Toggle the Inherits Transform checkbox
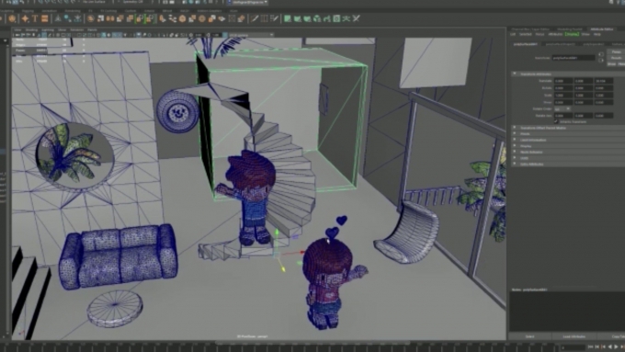This screenshot has width=625, height=352. point(556,121)
